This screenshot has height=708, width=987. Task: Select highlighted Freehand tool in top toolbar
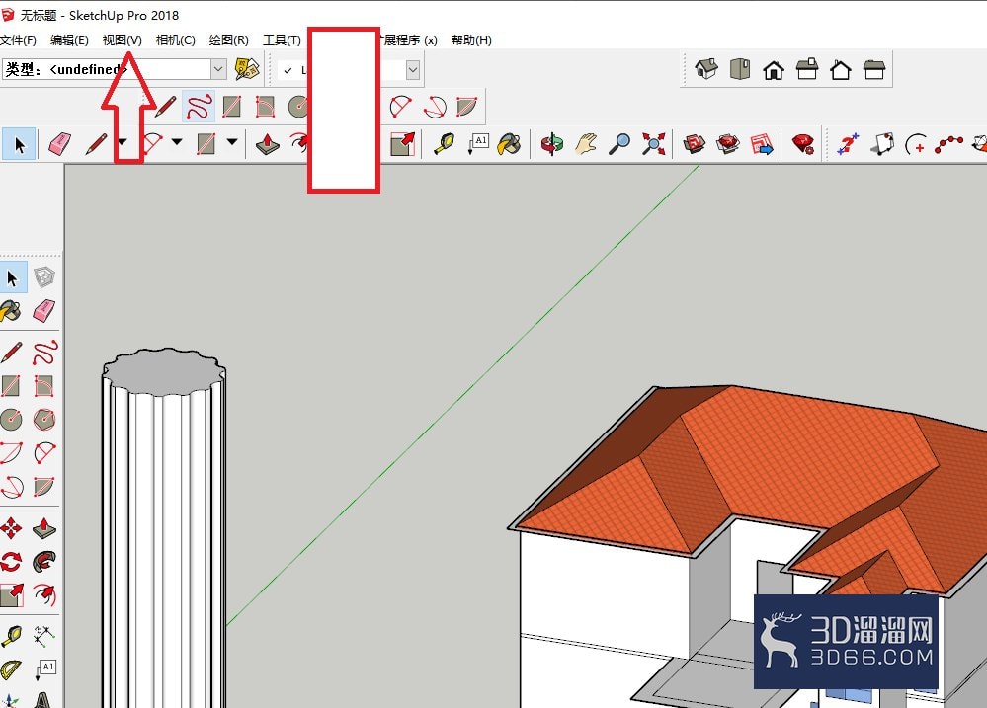199,107
